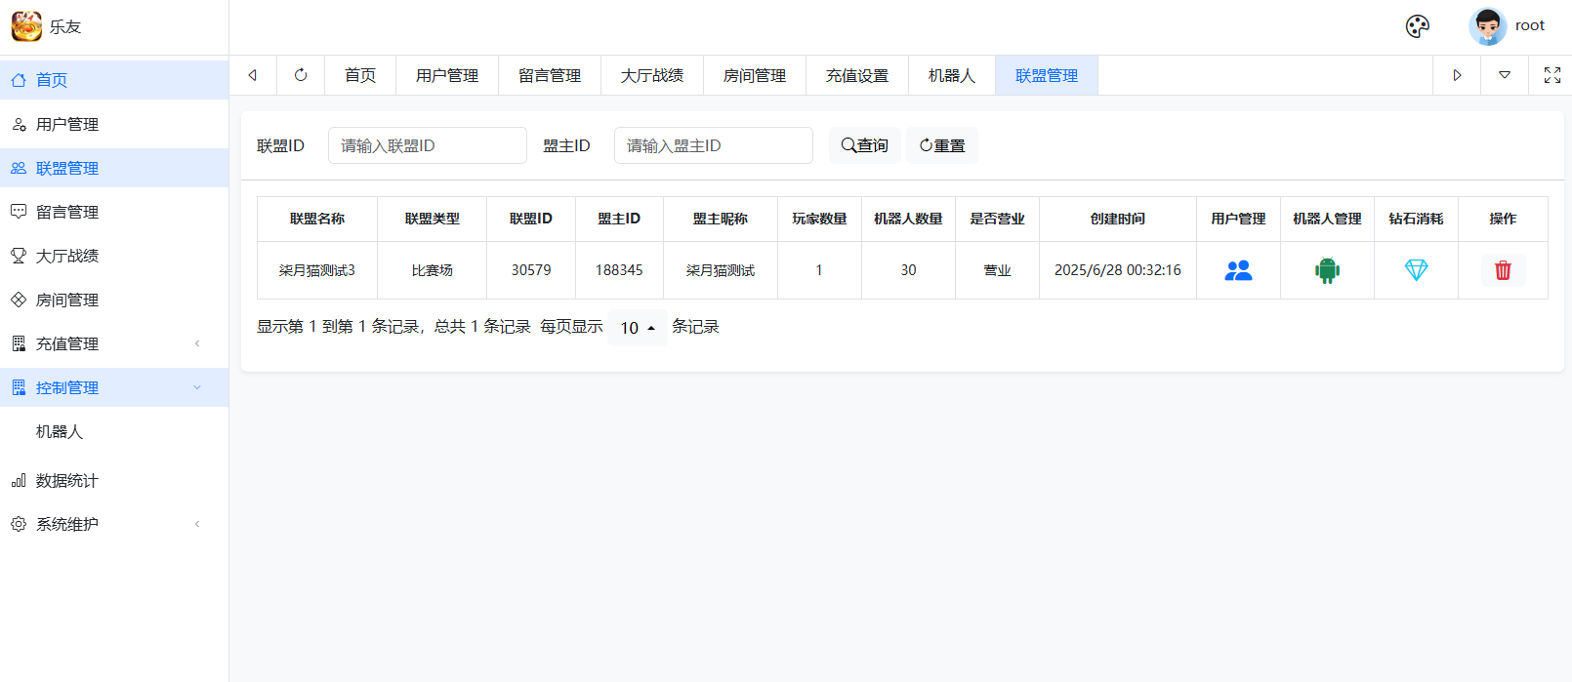Open the page size dropdown showing 10
The height and width of the screenshot is (682, 1572).
(638, 328)
